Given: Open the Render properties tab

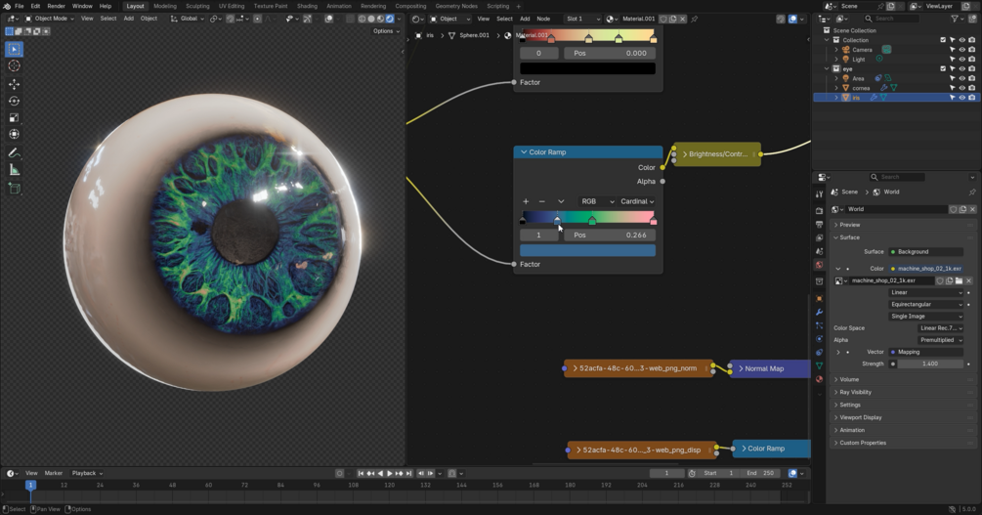Looking at the screenshot, I should 819,210.
